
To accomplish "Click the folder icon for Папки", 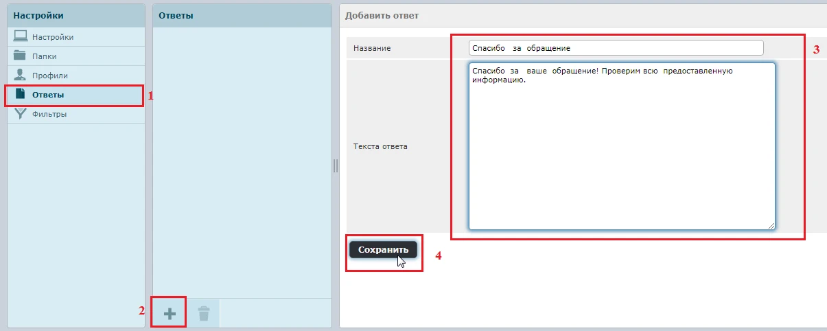I will coord(20,56).
